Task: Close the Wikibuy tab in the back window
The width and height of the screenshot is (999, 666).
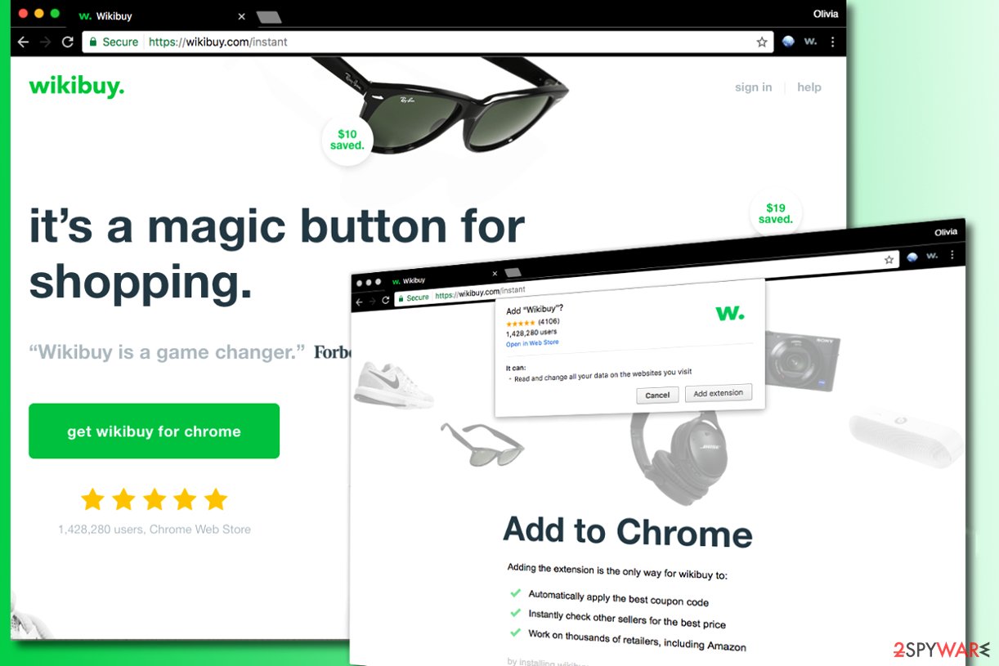Action: [x=241, y=16]
